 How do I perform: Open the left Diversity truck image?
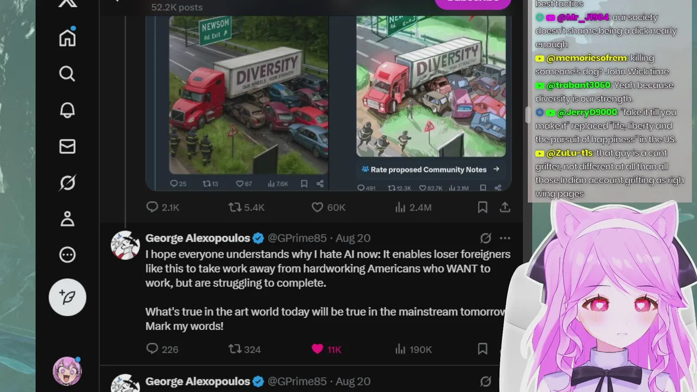(248, 95)
